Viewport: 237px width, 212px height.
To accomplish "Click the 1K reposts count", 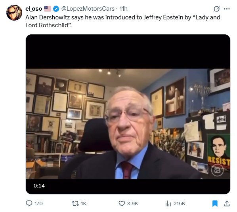I will coord(84,204).
